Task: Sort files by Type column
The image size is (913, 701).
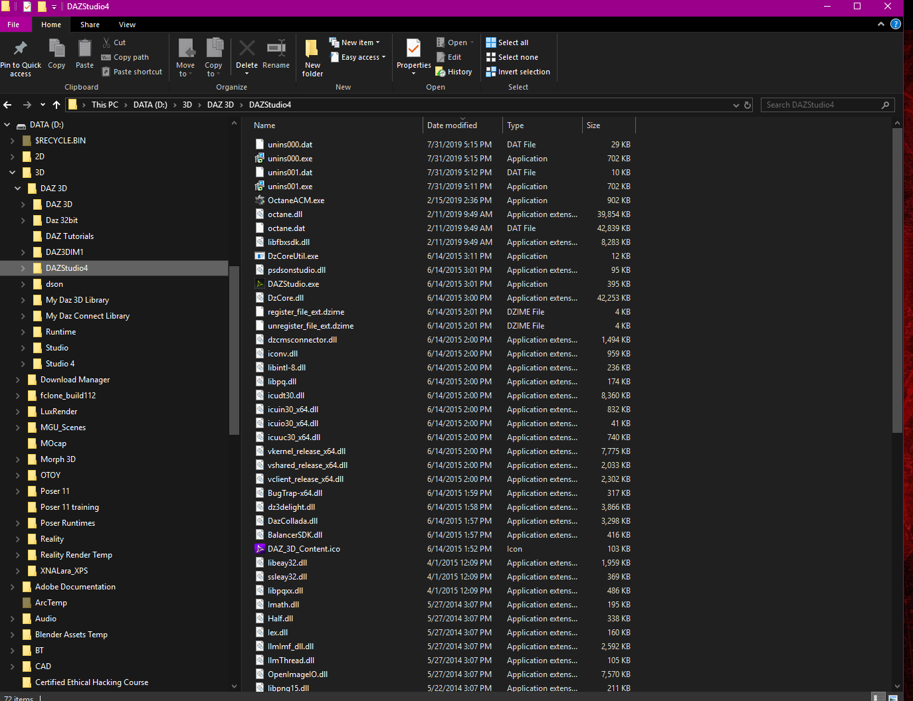Action: pos(542,125)
